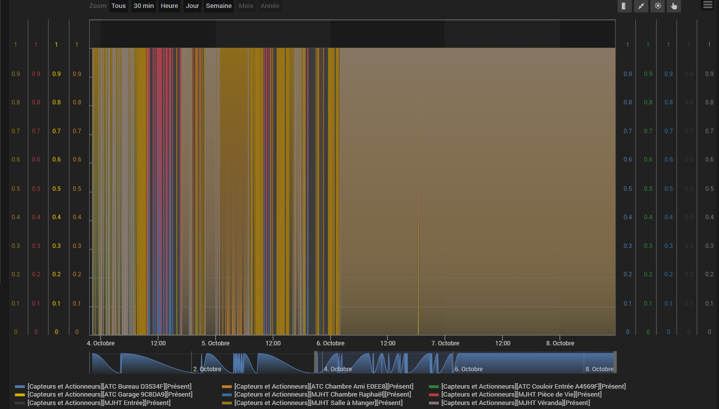Hide MJHT Salle à Manger series
The width and height of the screenshot is (719, 409).
coord(318,403)
